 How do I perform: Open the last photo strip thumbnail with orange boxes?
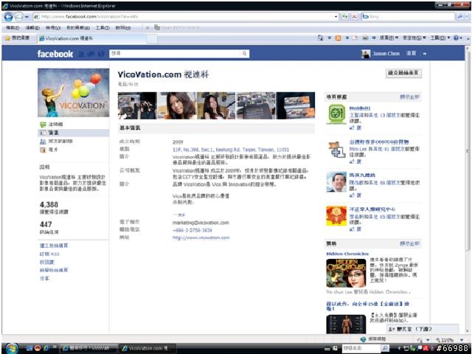296,105
